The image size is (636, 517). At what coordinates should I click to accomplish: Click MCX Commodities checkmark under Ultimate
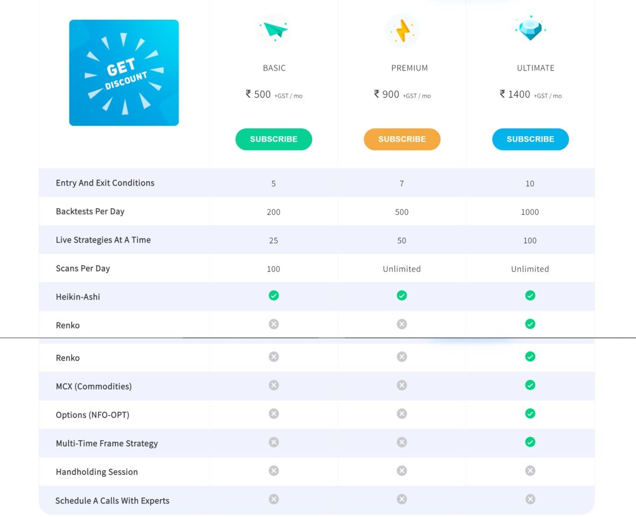point(530,385)
